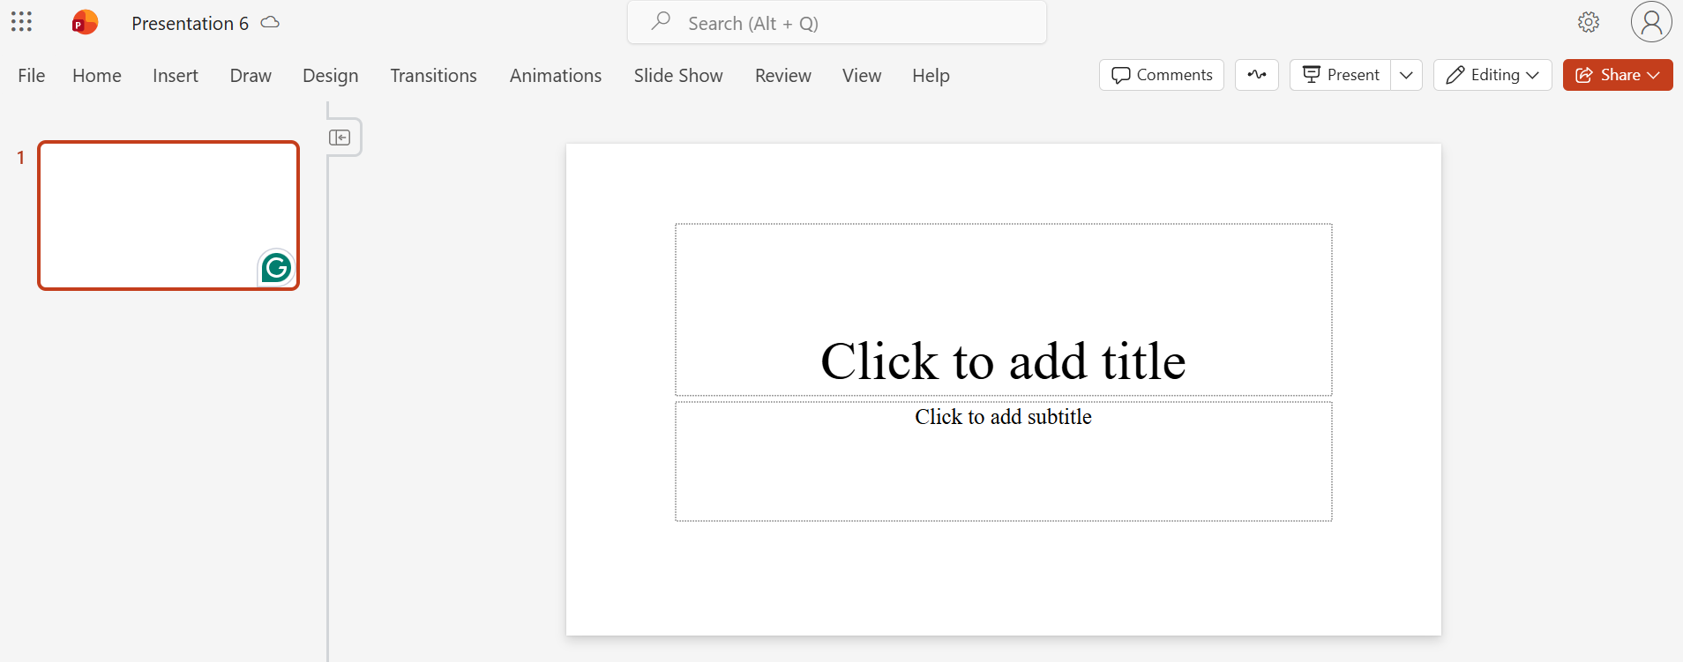The width and height of the screenshot is (1683, 662).
Task: Click the Search box
Action: pos(837,23)
